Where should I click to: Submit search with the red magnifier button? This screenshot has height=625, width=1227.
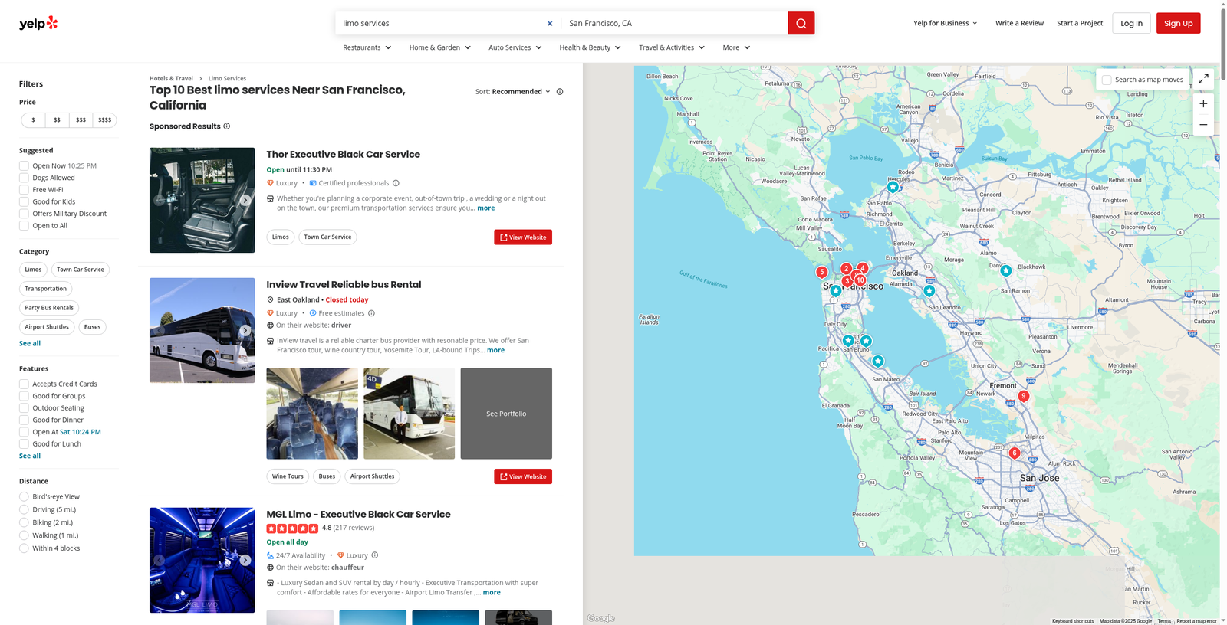(x=801, y=23)
